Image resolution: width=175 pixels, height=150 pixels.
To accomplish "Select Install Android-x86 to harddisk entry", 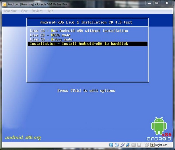I will (x=87, y=44).
